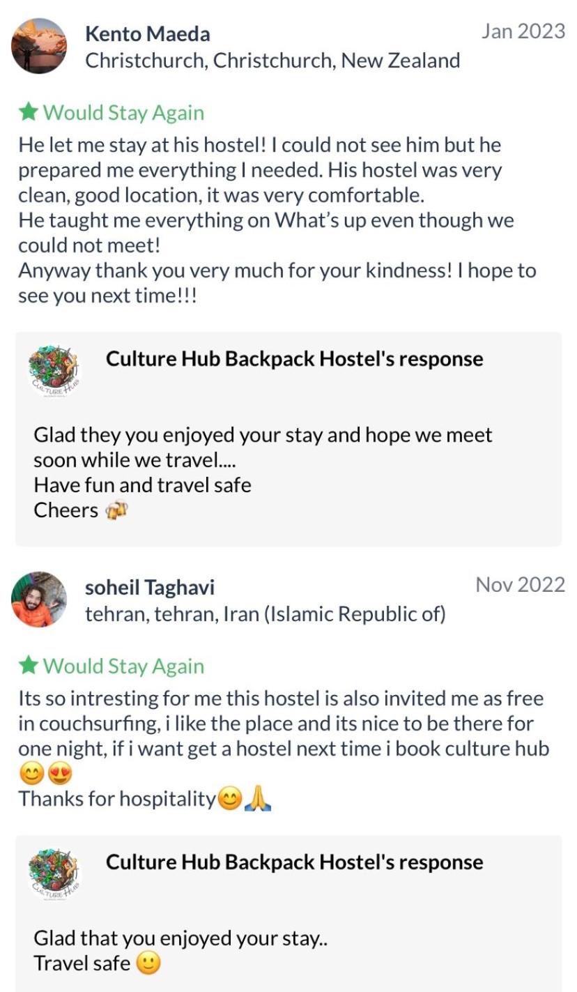
Task: Tap the Christchurch, New Zealand location text
Action: [x=272, y=61]
